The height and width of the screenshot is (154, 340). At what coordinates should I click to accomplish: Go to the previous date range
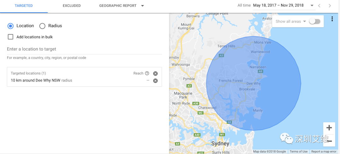click(x=320, y=6)
